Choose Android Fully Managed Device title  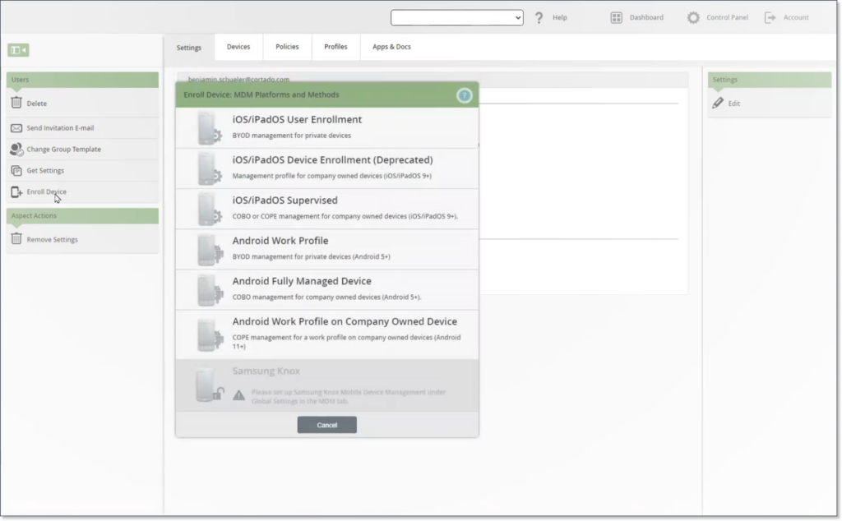point(302,281)
